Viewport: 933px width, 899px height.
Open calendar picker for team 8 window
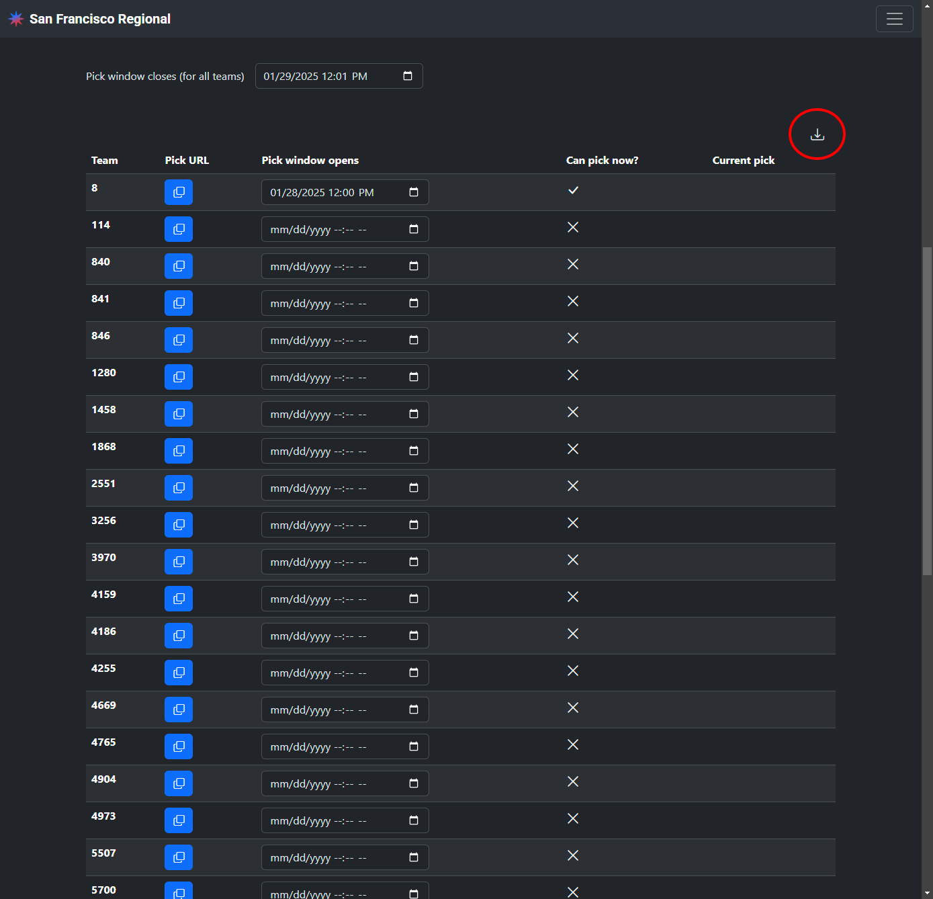point(414,192)
